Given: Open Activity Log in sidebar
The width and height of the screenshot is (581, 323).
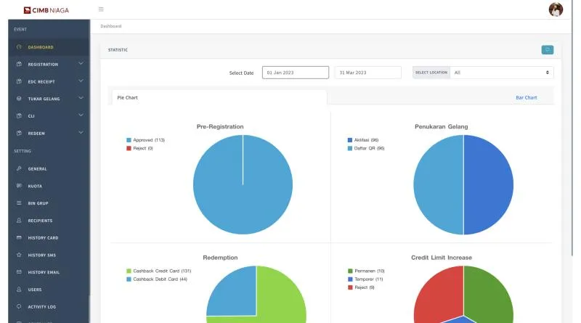Looking at the screenshot, I should point(49,307).
